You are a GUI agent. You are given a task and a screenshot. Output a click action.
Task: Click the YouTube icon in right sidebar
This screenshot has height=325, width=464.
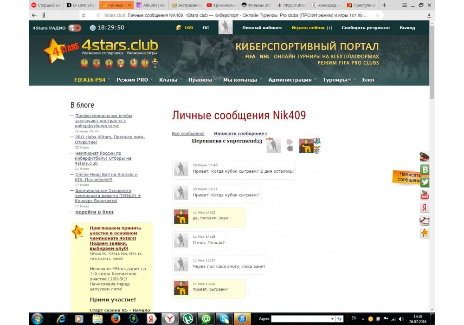click(x=425, y=195)
